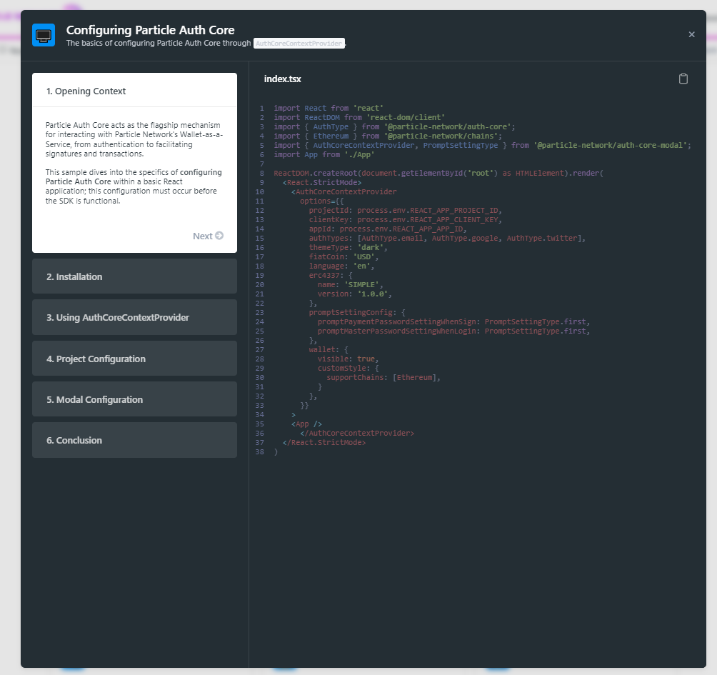Click the ReactDOM.createRoot code line
This screenshot has height=675, width=717.
point(438,173)
